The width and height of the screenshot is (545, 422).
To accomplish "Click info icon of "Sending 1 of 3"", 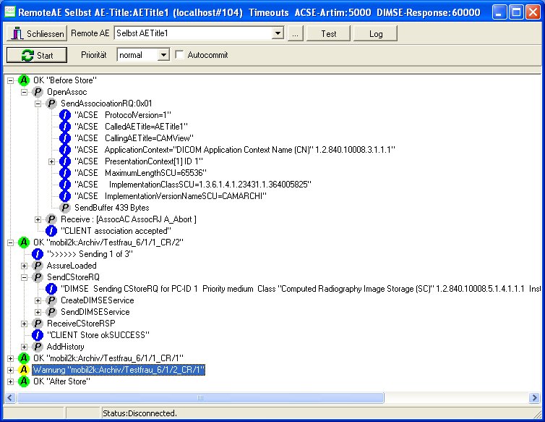I will pyautogui.click(x=38, y=254).
